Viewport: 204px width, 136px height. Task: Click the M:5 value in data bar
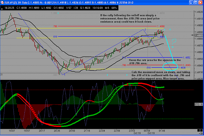[x=107, y=8]
